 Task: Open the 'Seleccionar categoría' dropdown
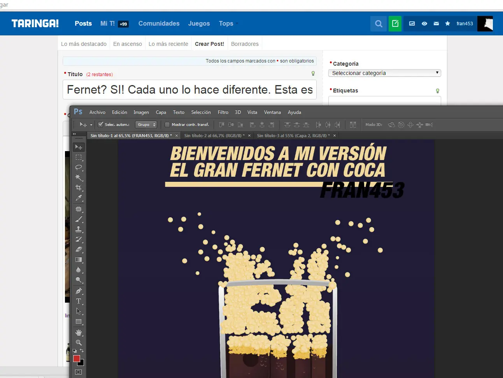tap(384, 73)
